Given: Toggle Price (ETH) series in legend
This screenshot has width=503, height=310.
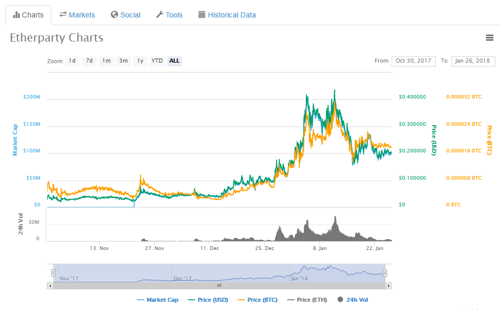Looking at the screenshot, I should point(307,300).
